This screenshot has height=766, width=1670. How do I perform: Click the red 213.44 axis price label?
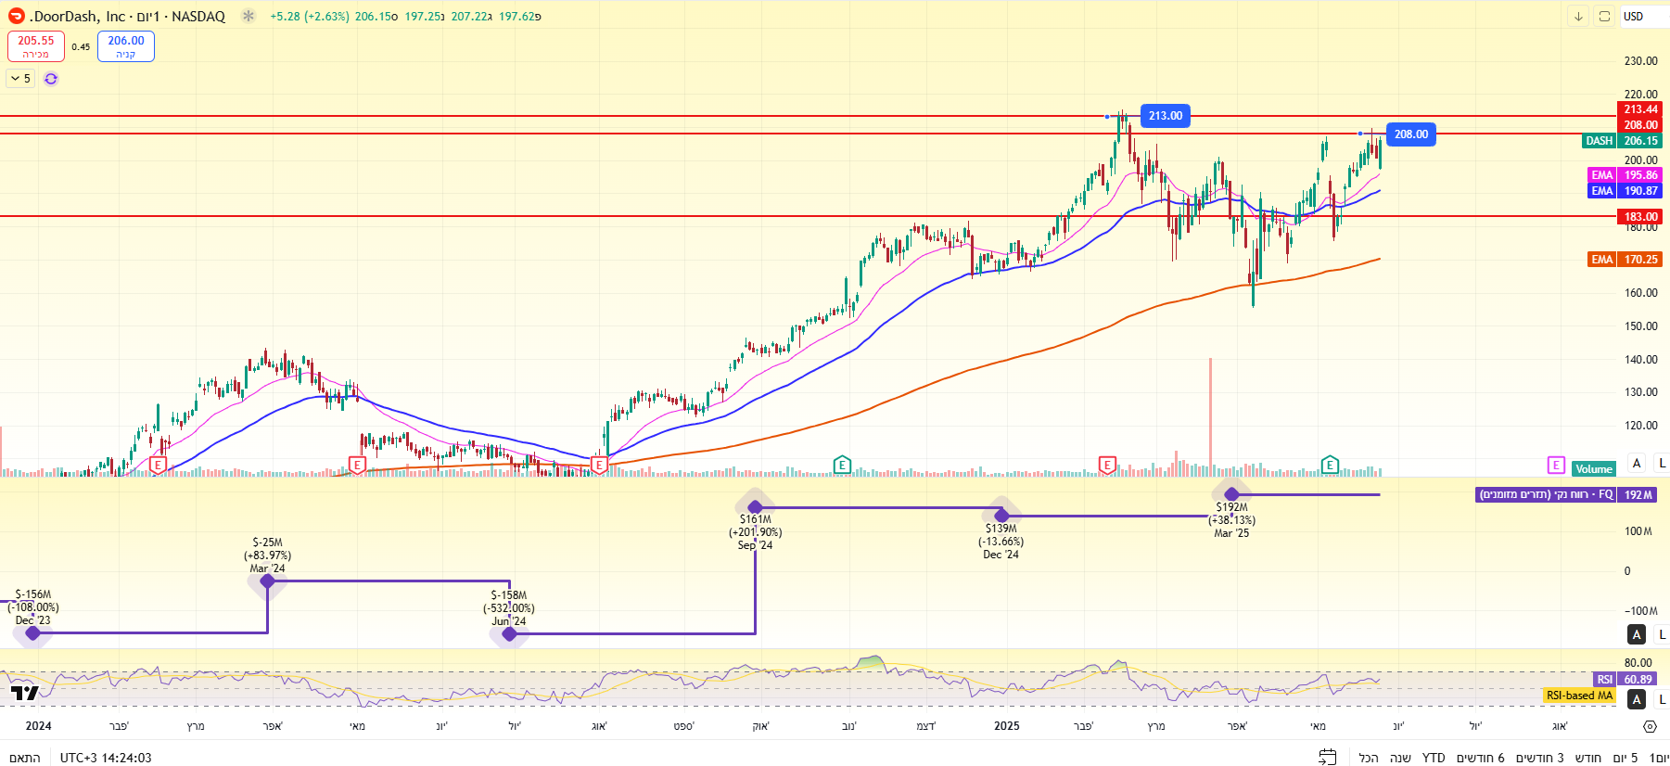point(1640,109)
